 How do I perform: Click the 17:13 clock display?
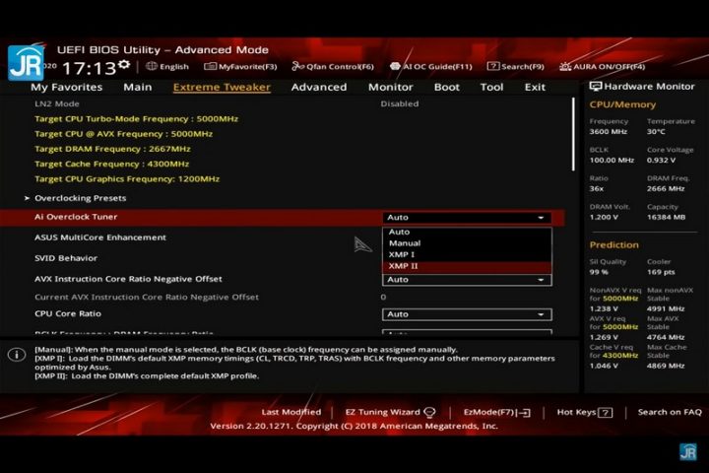89,69
